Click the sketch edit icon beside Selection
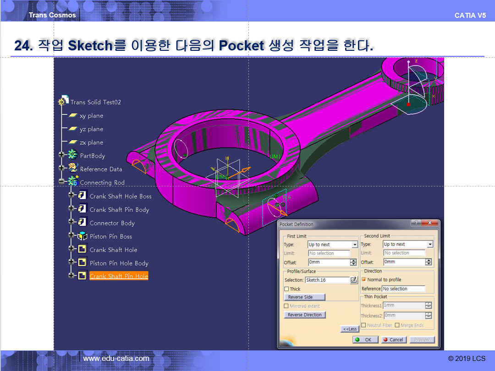The width and height of the screenshot is (495, 371). [353, 280]
